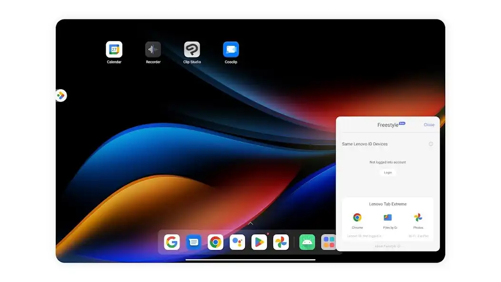Open Chrome on Lenovo Tab Extreme
This screenshot has height=282, width=501.
click(357, 218)
